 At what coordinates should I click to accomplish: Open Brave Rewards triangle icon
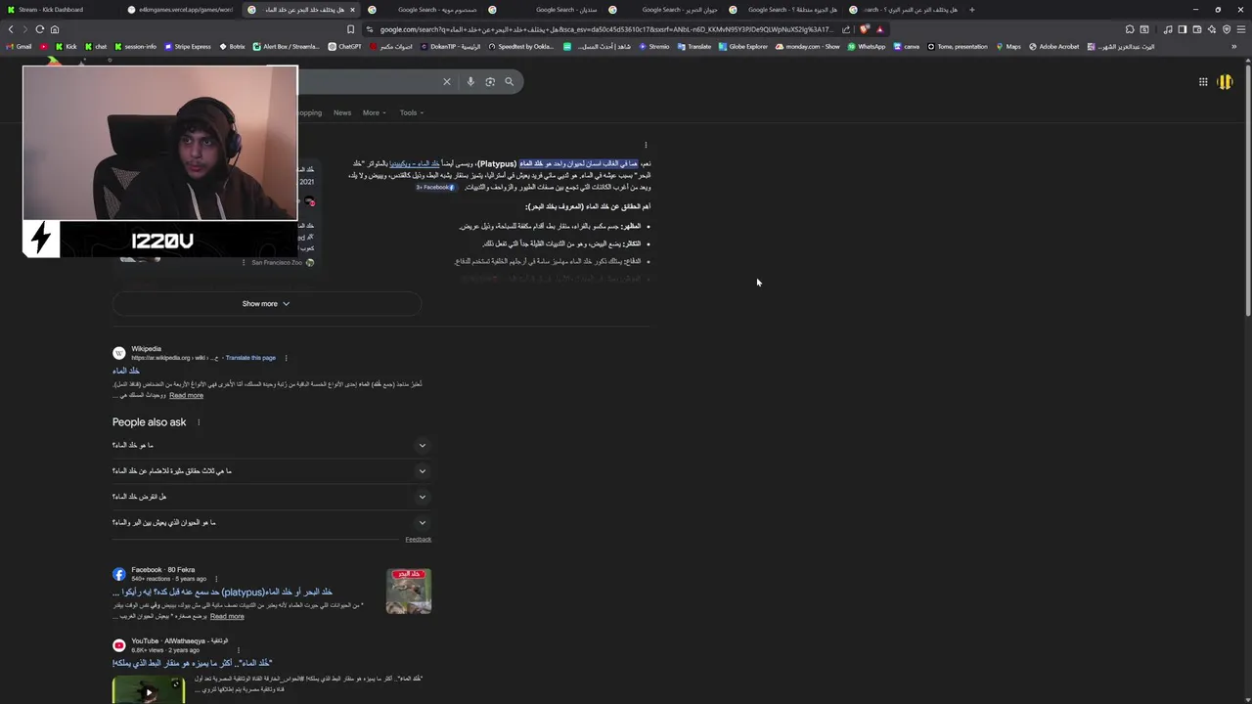(879, 29)
